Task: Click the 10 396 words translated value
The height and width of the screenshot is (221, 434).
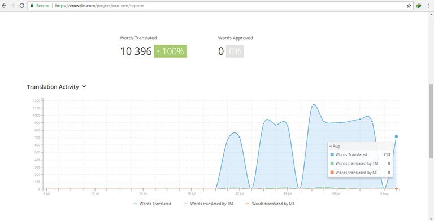Action: point(136,51)
